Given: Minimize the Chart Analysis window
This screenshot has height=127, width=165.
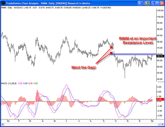Looking at the screenshot, I should click(x=153, y=3).
